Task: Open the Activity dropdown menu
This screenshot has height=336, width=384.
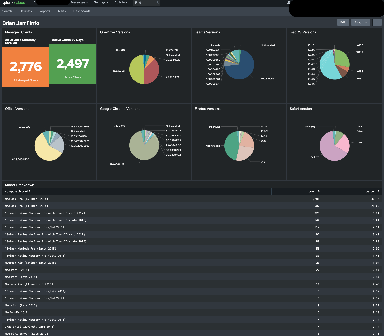Action: click(x=121, y=2)
